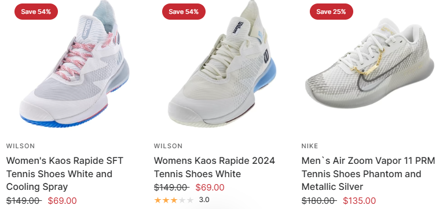Click the crossed-out $149.00 price of middle shoe
443x209 pixels.
(172, 188)
